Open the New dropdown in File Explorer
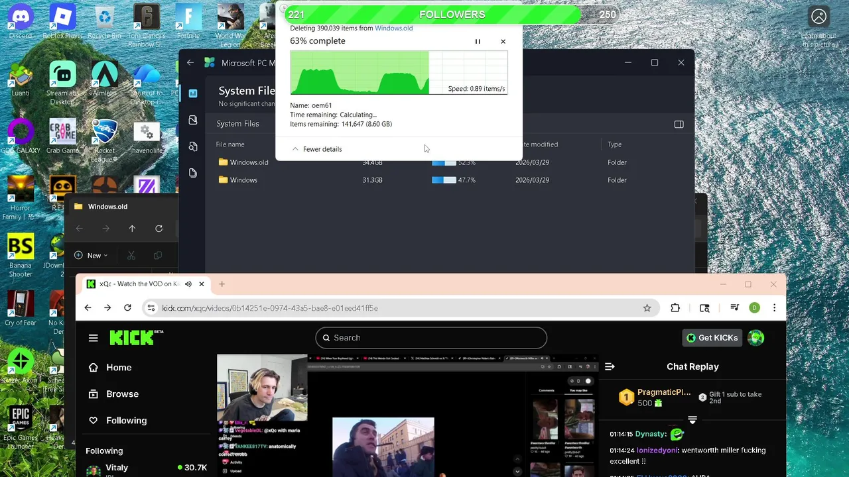 click(92, 255)
